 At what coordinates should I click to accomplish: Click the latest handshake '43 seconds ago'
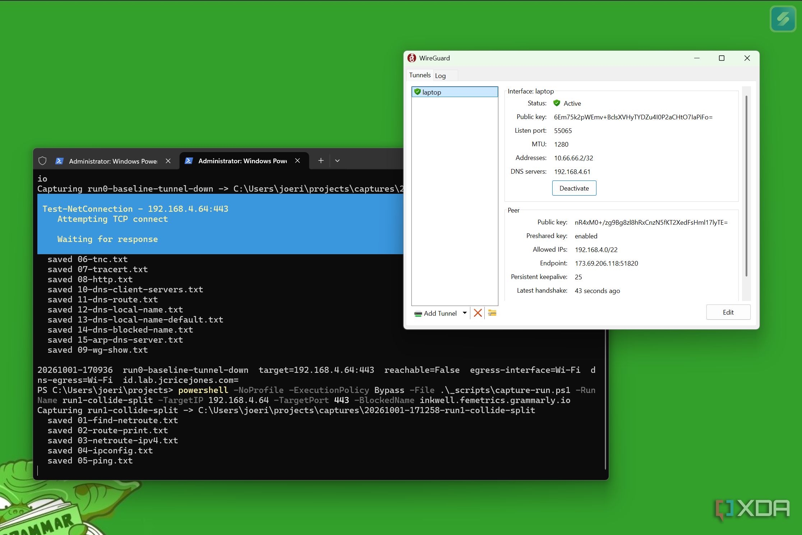click(597, 291)
